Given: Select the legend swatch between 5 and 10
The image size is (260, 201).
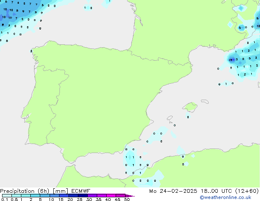Looking at the screenshot, I should 45,196.
